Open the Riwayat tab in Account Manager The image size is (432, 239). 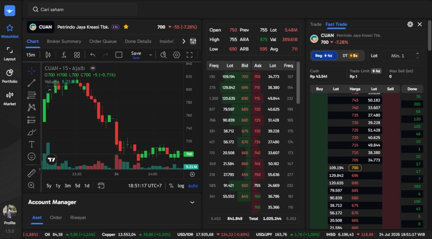[78, 218]
